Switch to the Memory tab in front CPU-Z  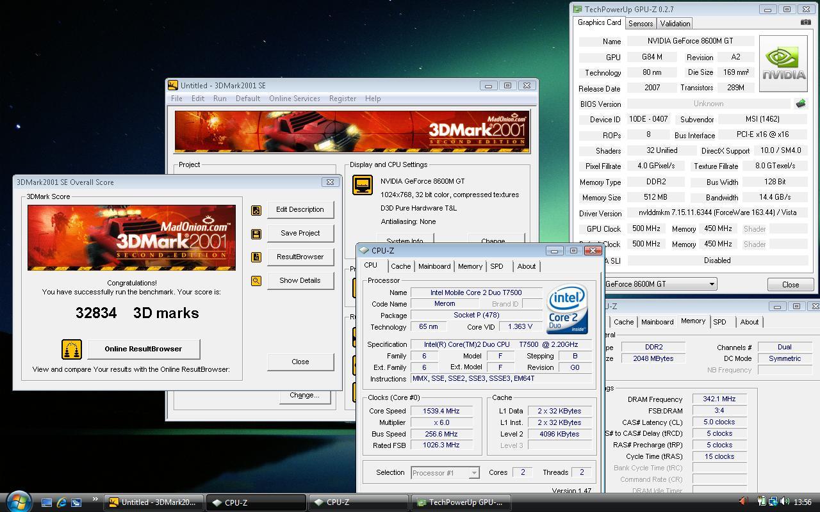[x=470, y=266]
